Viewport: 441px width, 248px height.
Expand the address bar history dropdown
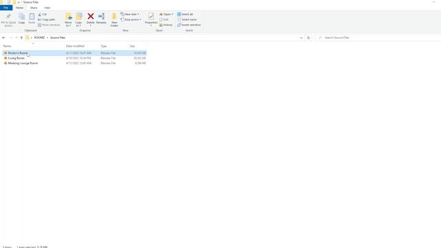[301, 38]
